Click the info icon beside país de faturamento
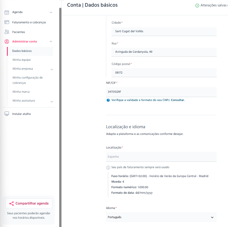Screen dimensions: 228x227 (108, 168)
